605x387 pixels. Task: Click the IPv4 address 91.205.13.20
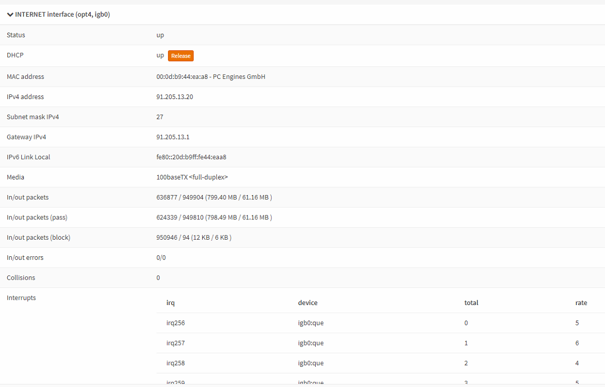click(x=175, y=97)
